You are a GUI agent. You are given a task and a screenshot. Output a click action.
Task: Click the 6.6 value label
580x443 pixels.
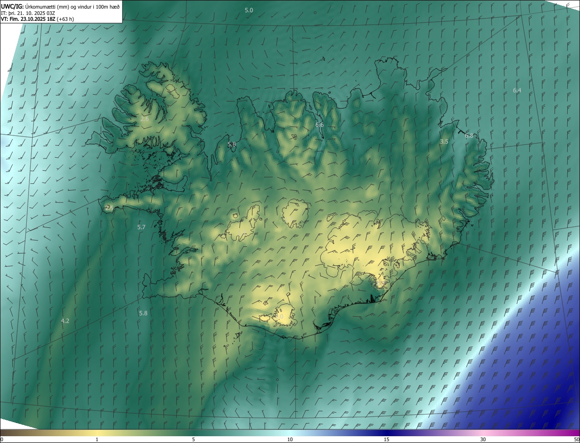[319, 125]
